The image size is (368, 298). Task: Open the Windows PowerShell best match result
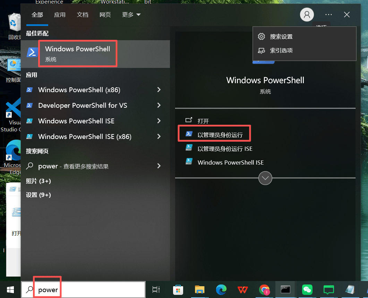[95, 54]
